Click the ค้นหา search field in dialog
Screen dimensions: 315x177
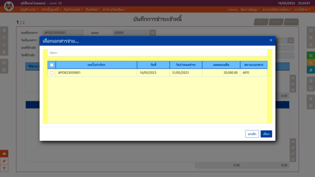(x=157, y=53)
